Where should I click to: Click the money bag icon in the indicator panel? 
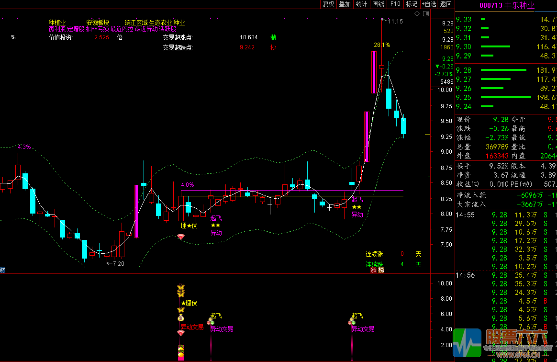pyautogui.click(x=181, y=317)
